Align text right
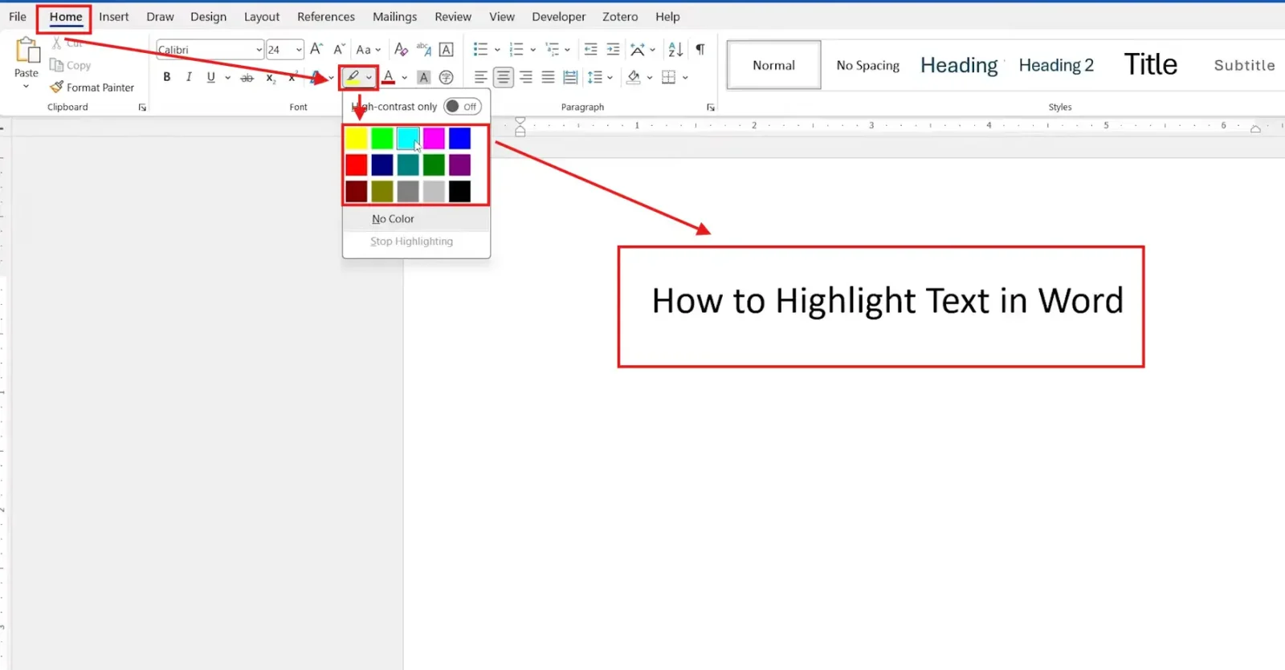Viewport: 1285px width, 670px height. [525, 77]
